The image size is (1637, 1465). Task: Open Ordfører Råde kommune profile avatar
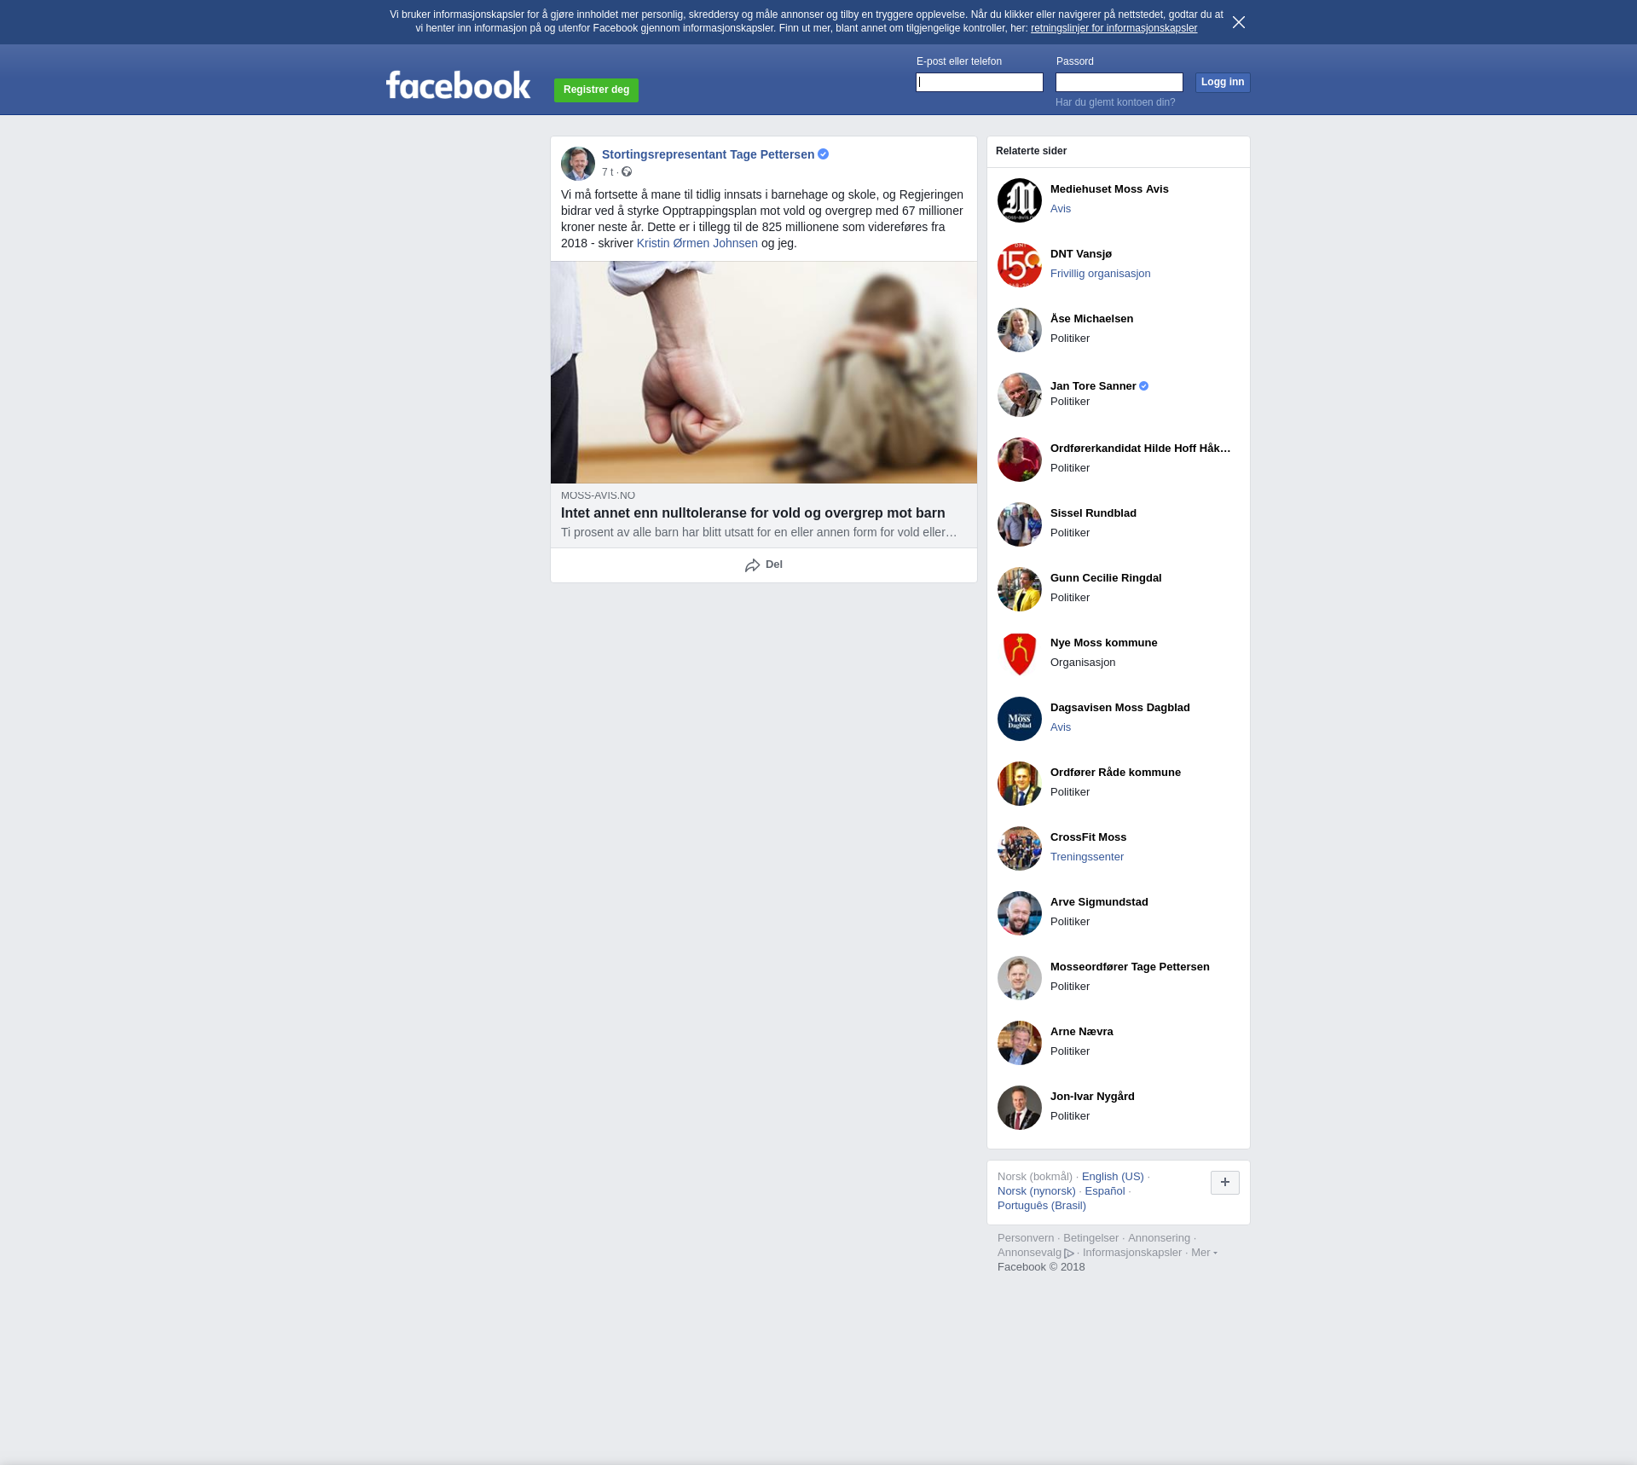(1020, 784)
